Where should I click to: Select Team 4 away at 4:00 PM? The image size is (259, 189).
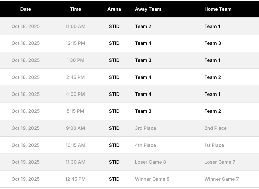pyautogui.click(x=143, y=94)
